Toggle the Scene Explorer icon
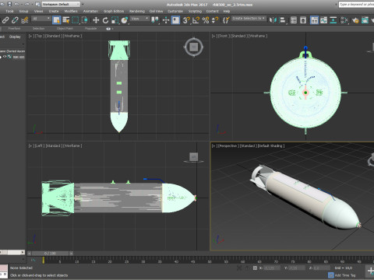The image size is (374, 280). [294, 20]
